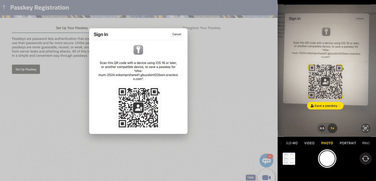Click the Passkey Registration page title
This screenshot has width=376, height=181.
tap(40, 8)
